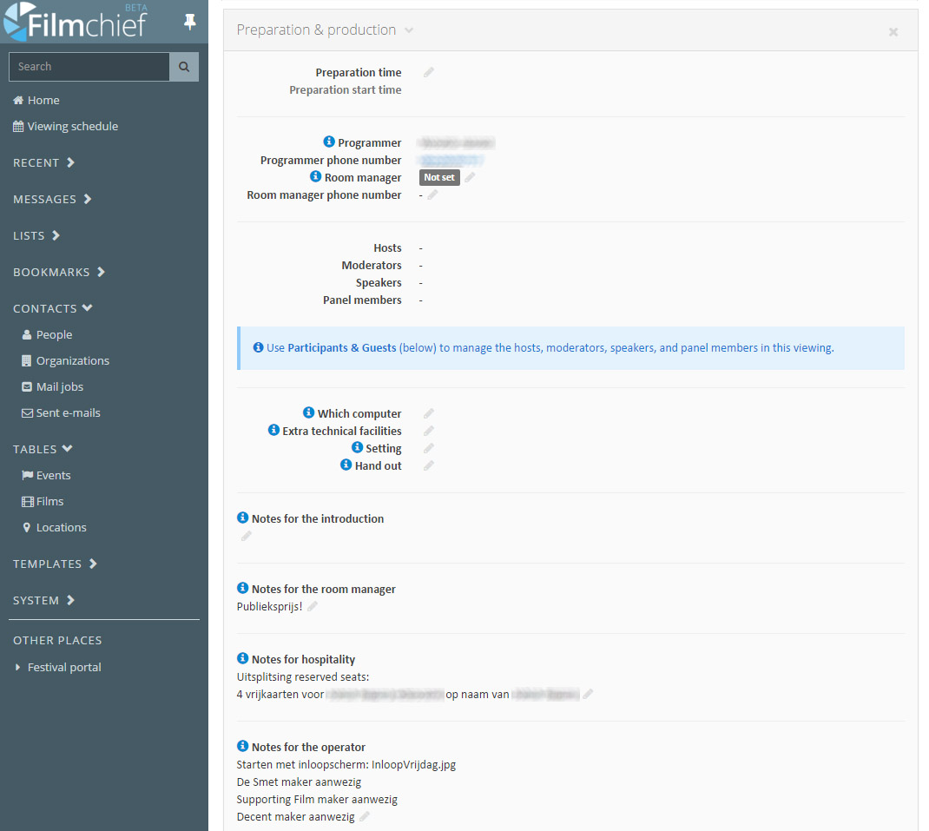The width and height of the screenshot is (929, 831).
Task: Collapse the CONTACTS sidebar section
Action: coord(53,309)
